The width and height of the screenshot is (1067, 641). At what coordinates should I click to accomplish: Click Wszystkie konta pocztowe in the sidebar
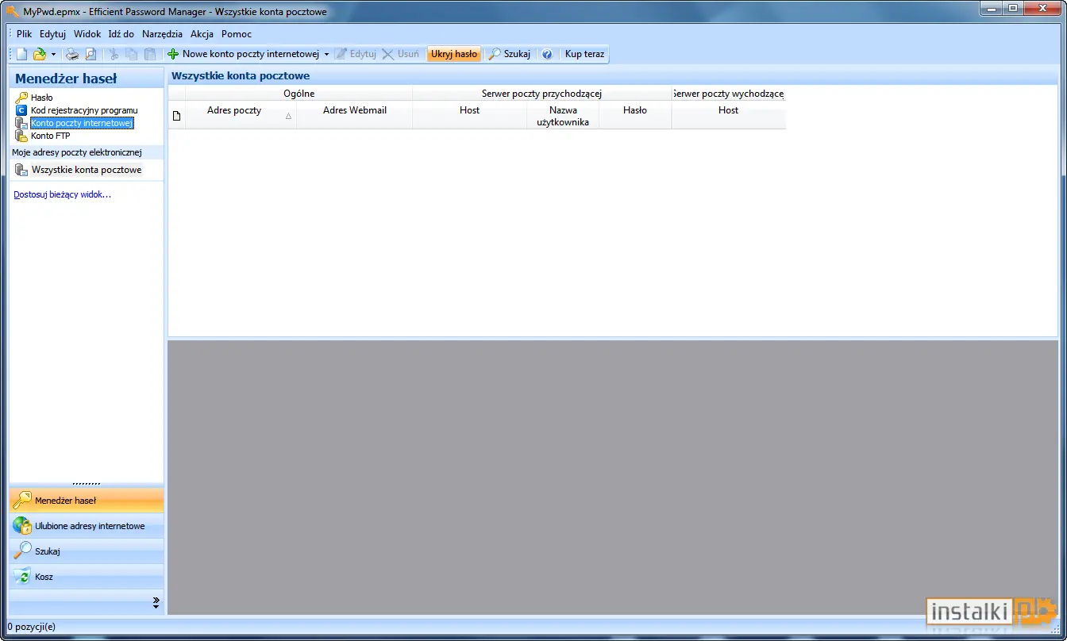[87, 170]
